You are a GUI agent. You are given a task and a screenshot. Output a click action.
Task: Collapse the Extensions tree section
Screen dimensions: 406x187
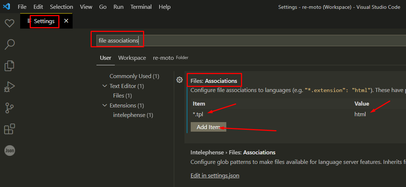pyautogui.click(x=105, y=106)
